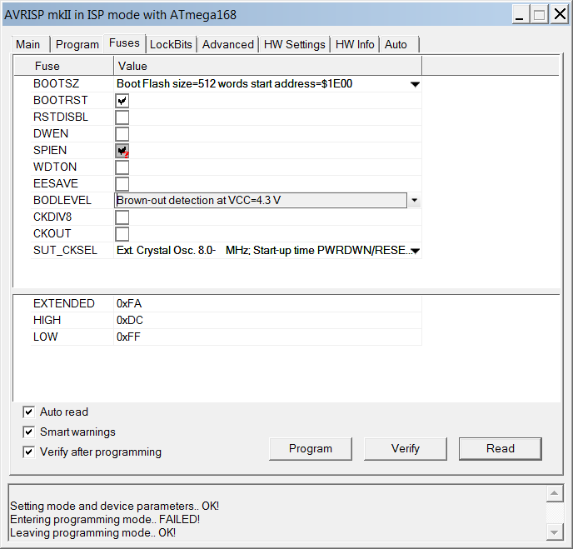Click the Brown-out detection combo box field
Image resolution: width=573 pixels, height=549 pixels.
click(261, 200)
